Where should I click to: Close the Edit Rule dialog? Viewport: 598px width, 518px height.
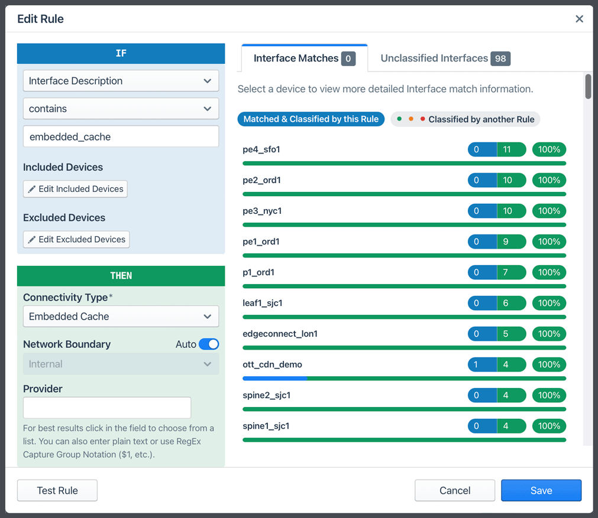(x=578, y=18)
